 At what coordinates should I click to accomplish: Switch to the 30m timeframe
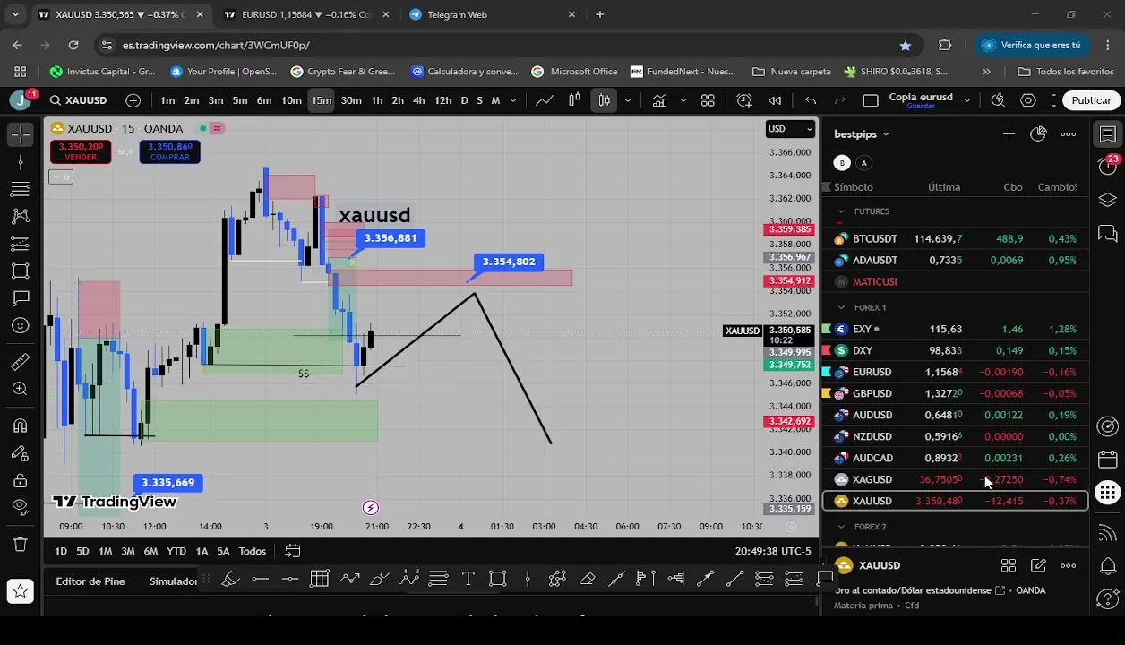351,100
